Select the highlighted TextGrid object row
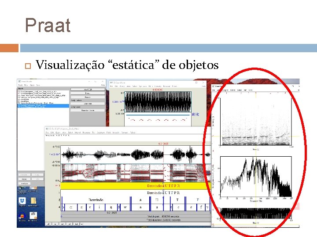The image size is (317, 237). point(43,105)
